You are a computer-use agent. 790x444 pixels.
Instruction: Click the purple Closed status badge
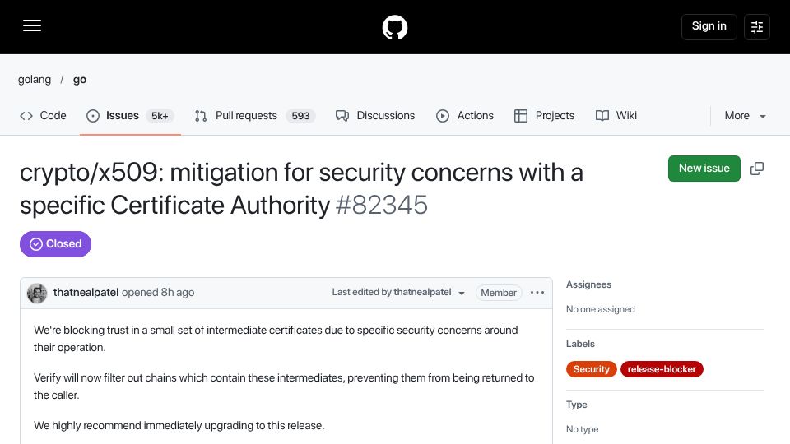tap(55, 244)
